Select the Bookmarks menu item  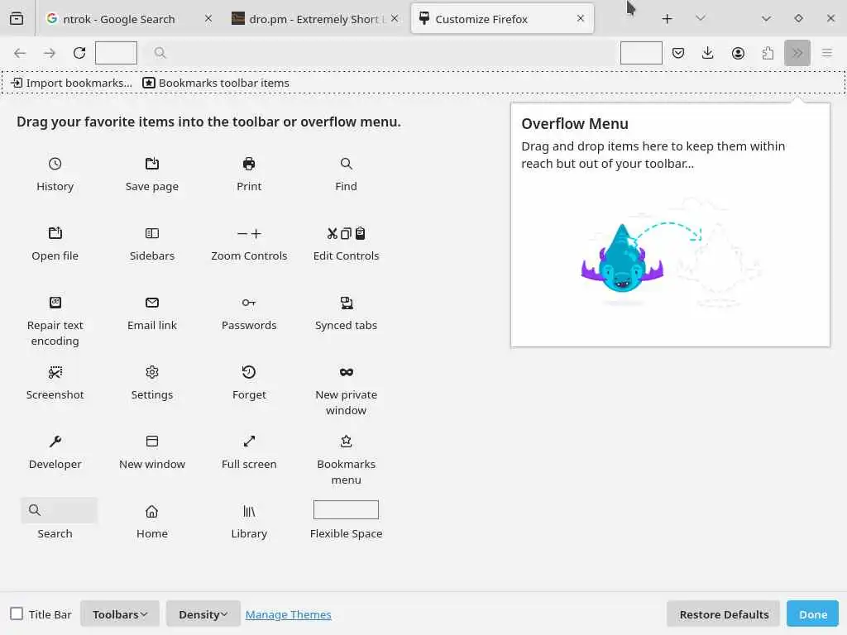(347, 460)
